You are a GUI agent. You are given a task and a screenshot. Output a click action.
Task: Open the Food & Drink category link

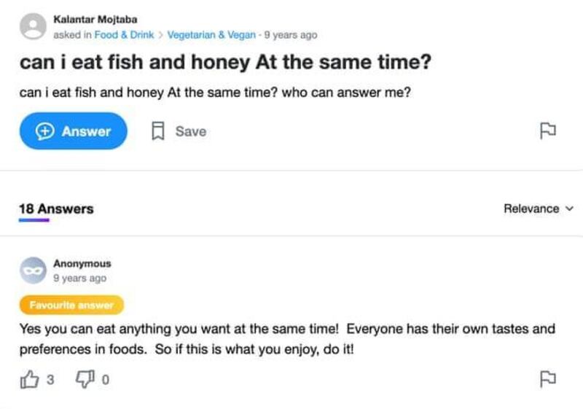[x=125, y=35]
